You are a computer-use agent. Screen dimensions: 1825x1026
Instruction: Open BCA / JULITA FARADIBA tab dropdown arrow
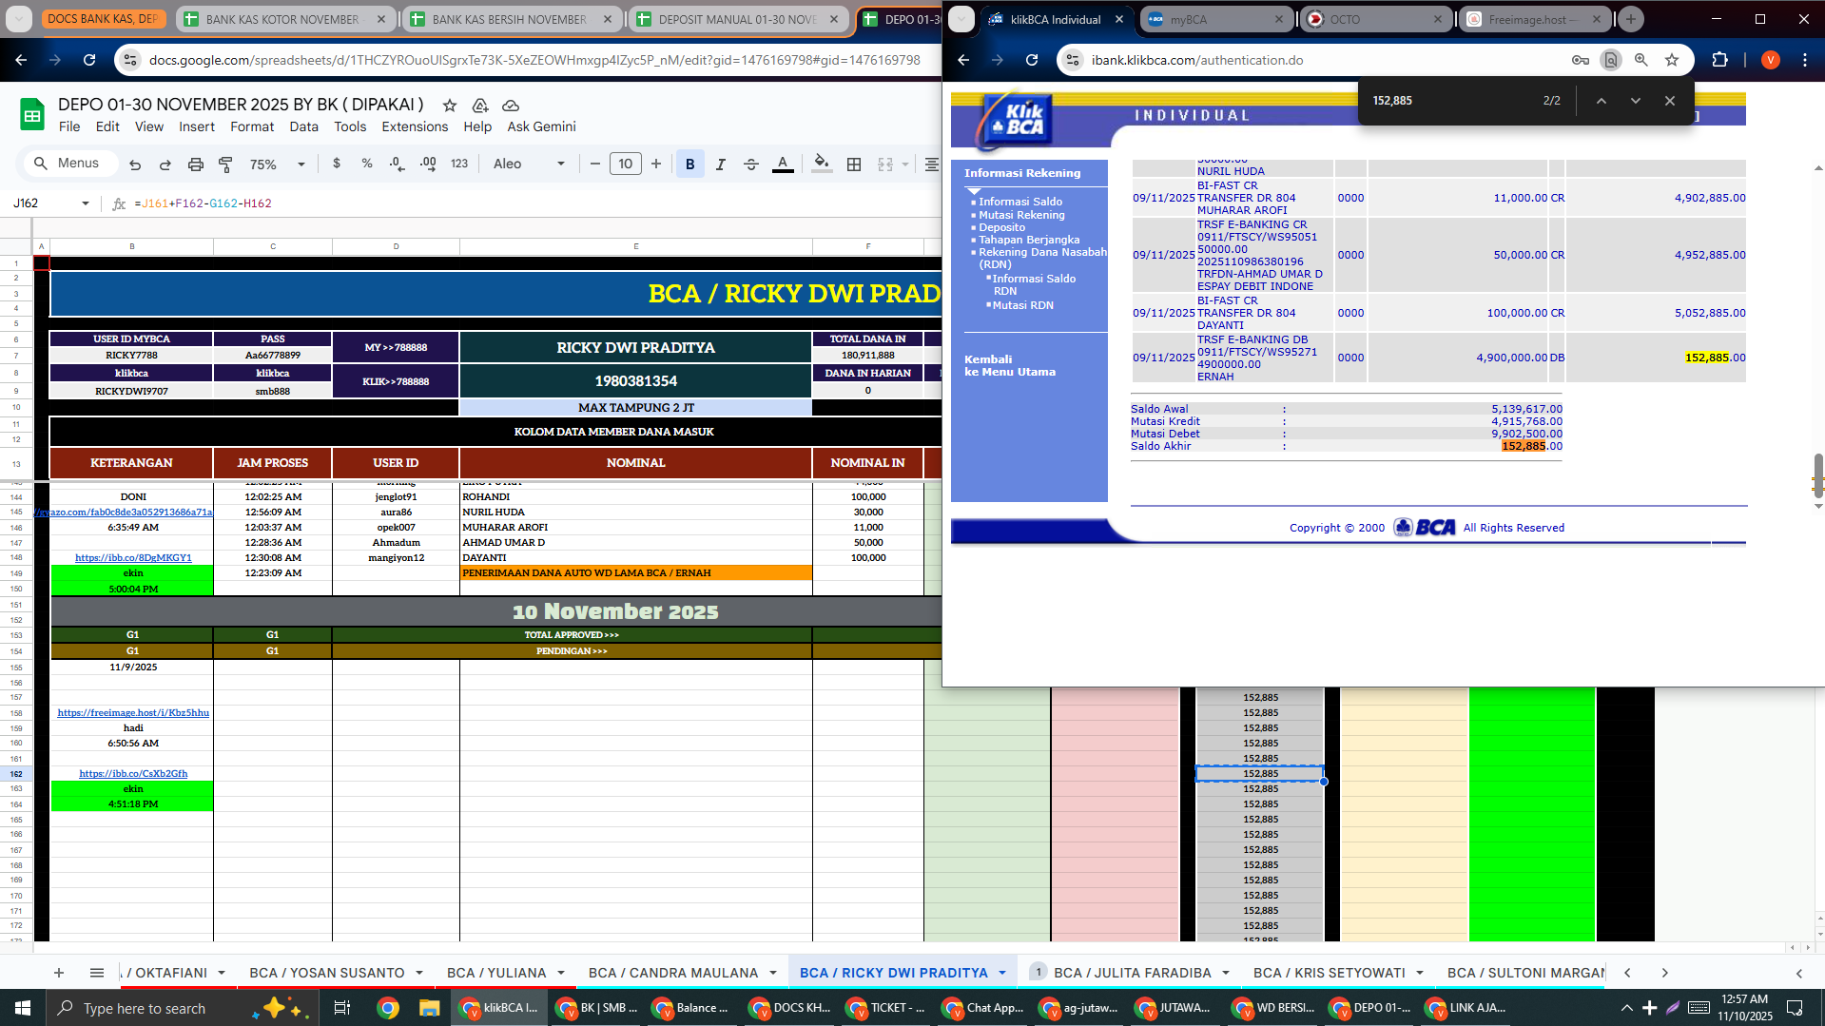click(x=1226, y=973)
